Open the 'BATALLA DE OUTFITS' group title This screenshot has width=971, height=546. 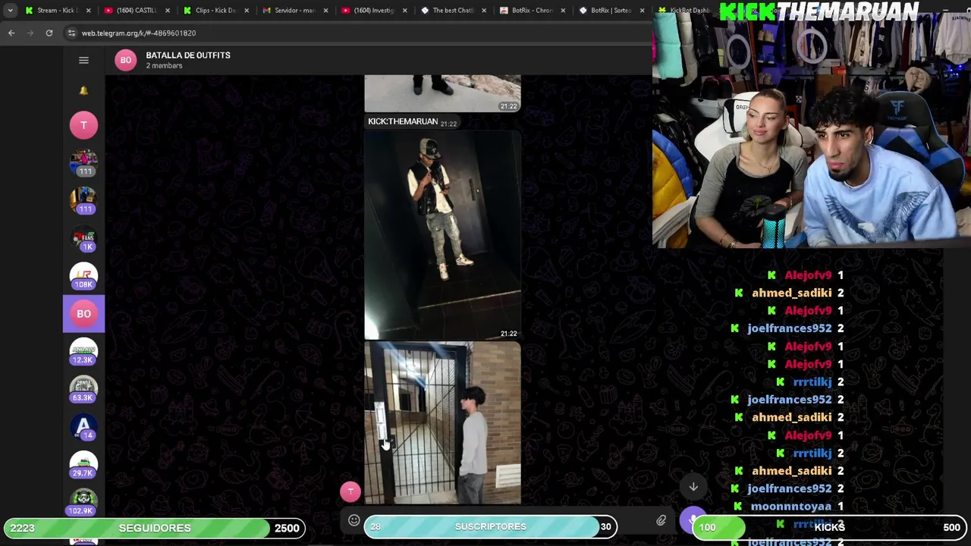pyautogui.click(x=188, y=55)
